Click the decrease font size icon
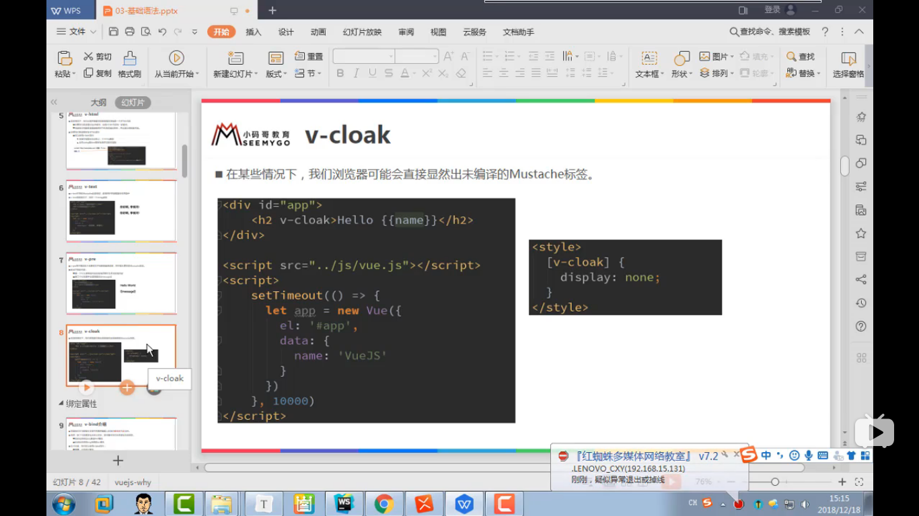The image size is (919, 516). tap(465, 57)
